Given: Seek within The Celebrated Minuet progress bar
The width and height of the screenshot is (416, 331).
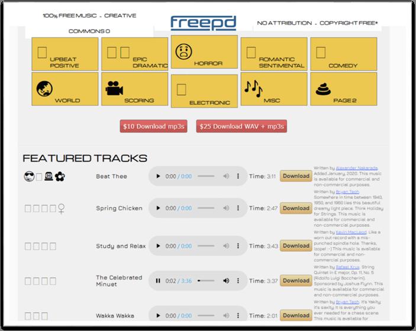Looking at the screenshot, I should tap(206, 281).
